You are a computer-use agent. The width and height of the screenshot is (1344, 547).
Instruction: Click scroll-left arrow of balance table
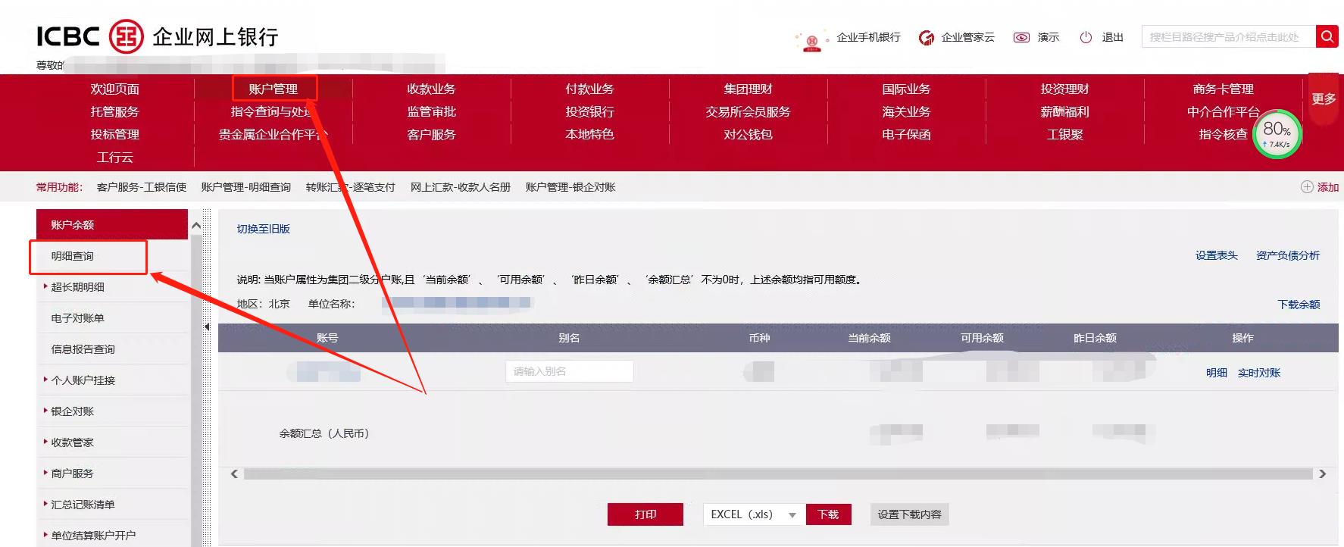click(234, 474)
